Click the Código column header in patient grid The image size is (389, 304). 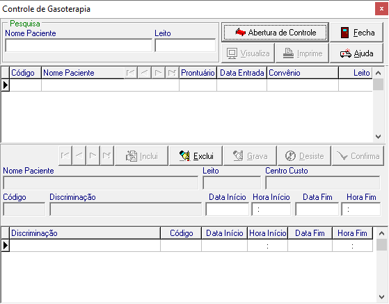[x=25, y=73]
